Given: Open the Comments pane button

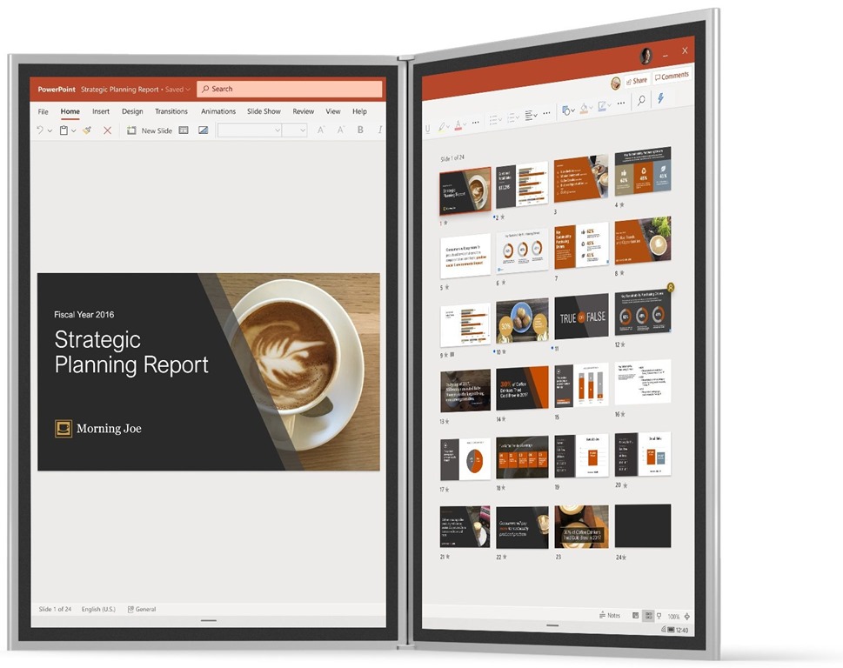Looking at the screenshot, I should (x=672, y=77).
